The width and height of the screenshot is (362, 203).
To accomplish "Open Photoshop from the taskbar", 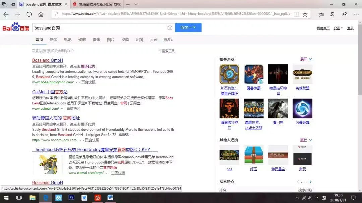I will click(71, 198).
